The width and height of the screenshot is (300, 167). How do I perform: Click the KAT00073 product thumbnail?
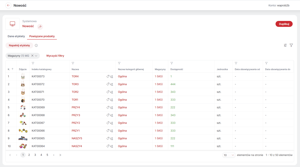(23, 76)
